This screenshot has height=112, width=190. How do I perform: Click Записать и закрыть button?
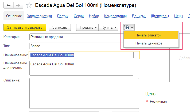pos(25,27)
